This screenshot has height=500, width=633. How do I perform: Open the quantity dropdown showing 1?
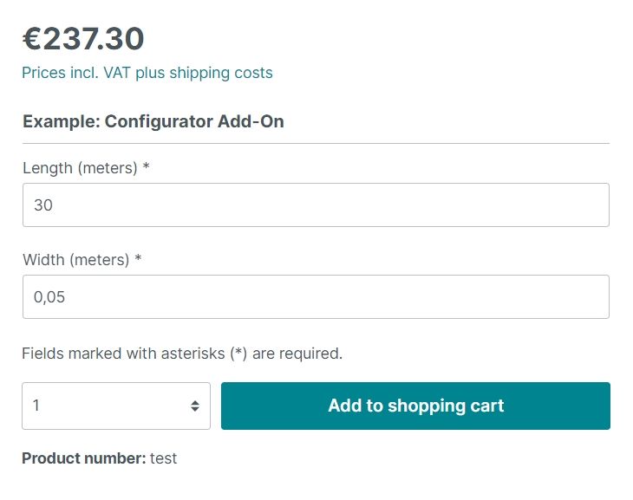[x=115, y=406]
